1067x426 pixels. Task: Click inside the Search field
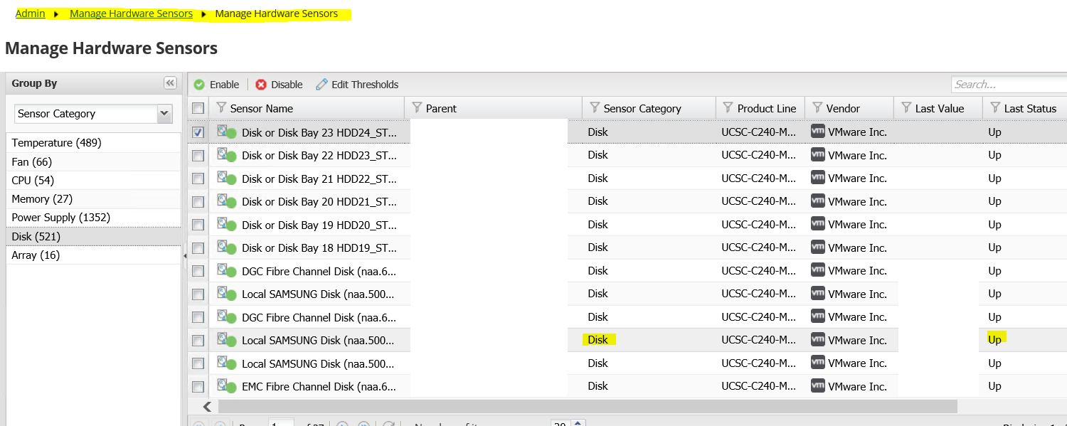1009,84
